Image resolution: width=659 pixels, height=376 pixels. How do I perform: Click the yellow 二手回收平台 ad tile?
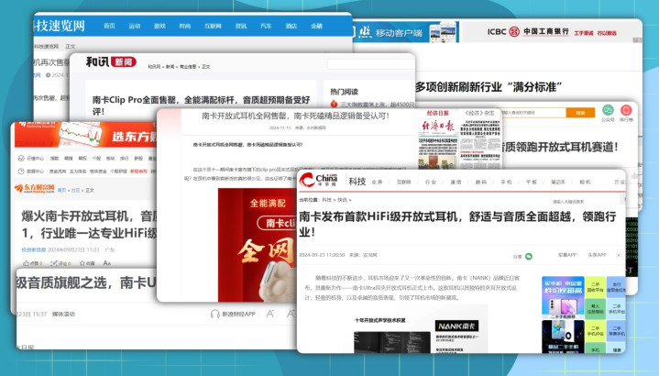coord(596,287)
